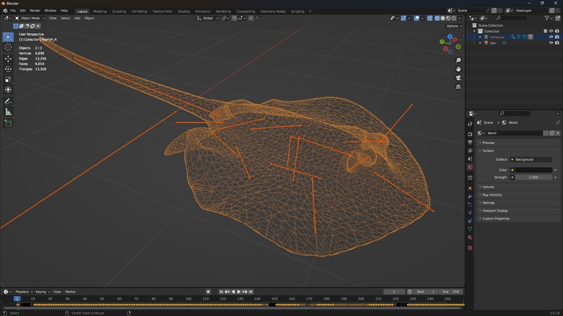Uncheck the Collection exclude checkbox
Image resolution: width=563 pixels, height=316 pixels.
545,31
